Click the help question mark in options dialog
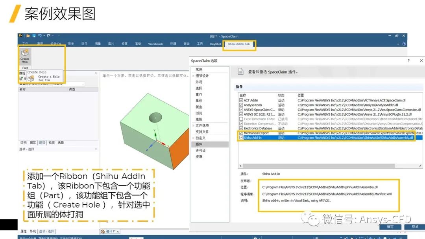The height and width of the screenshot is (239, 425). pyautogui.click(x=409, y=61)
